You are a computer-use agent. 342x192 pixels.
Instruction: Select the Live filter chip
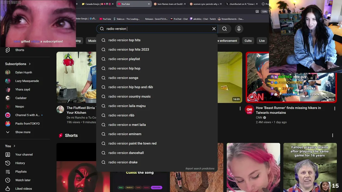[x=262, y=41]
